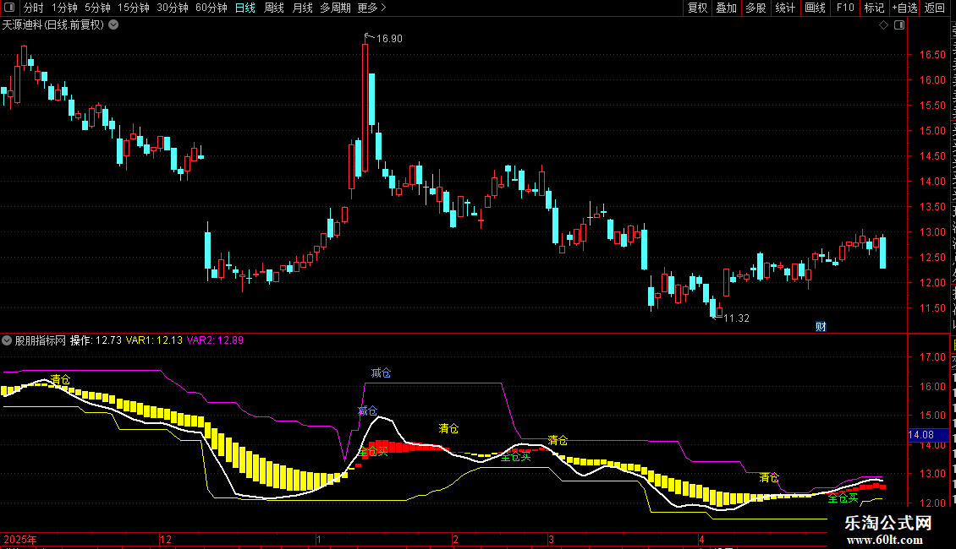Switch to 5分钟 period tab

coord(97,8)
